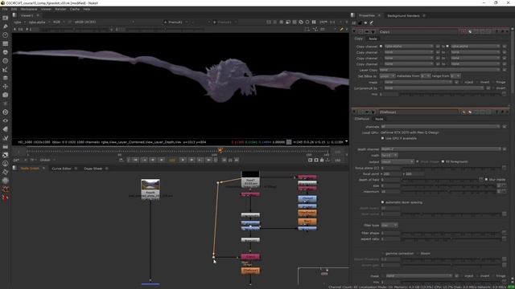Click the animation button for focus plane
The image size is (515, 289).
[x=505, y=168]
